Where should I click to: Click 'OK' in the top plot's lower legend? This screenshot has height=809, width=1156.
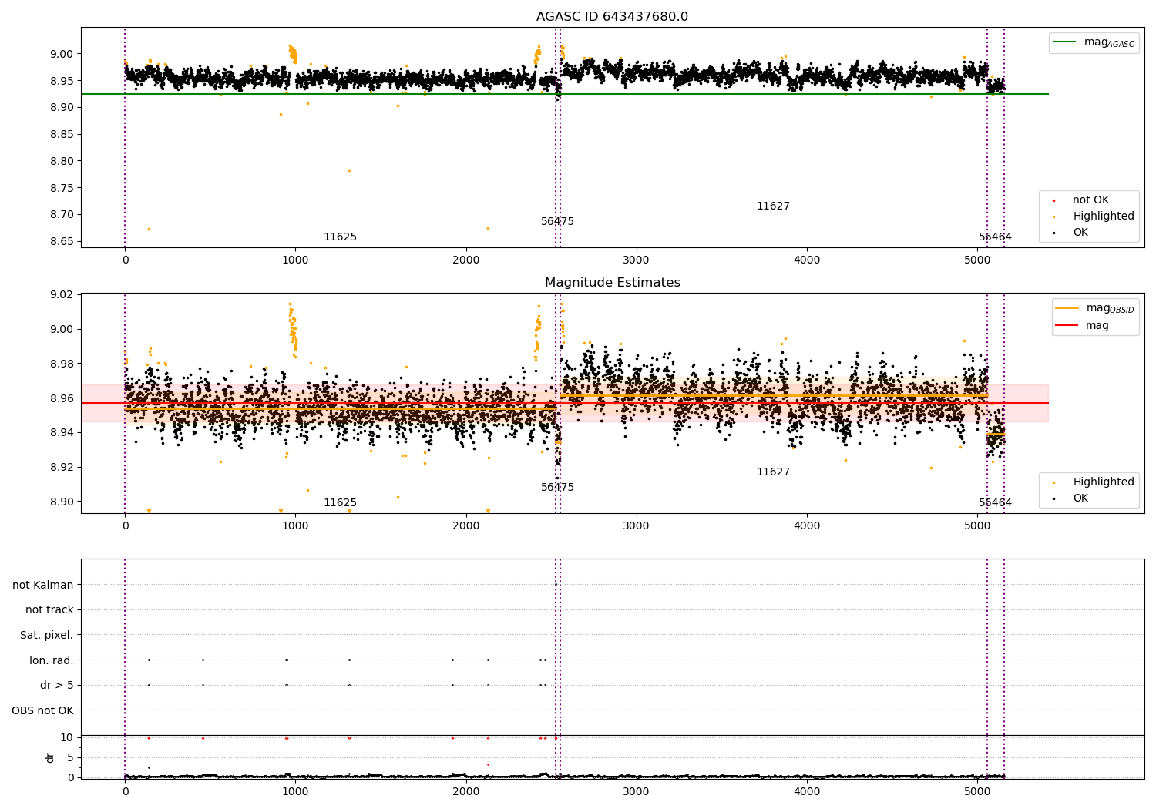(x=1080, y=233)
